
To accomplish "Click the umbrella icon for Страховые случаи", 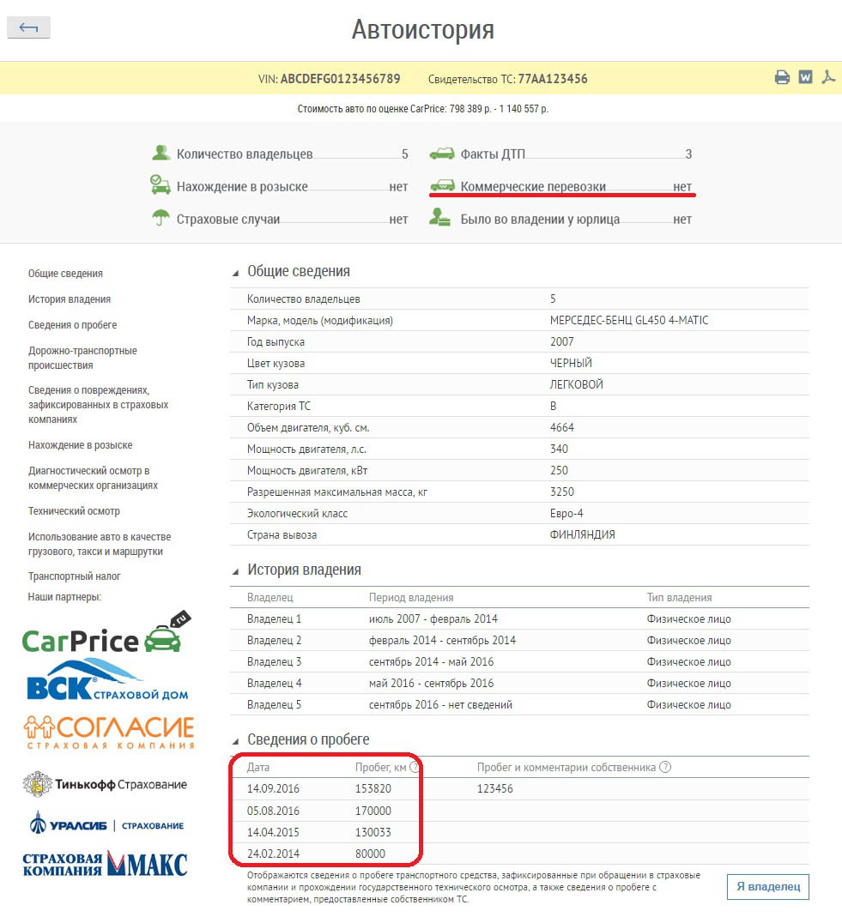I will 161,219.
